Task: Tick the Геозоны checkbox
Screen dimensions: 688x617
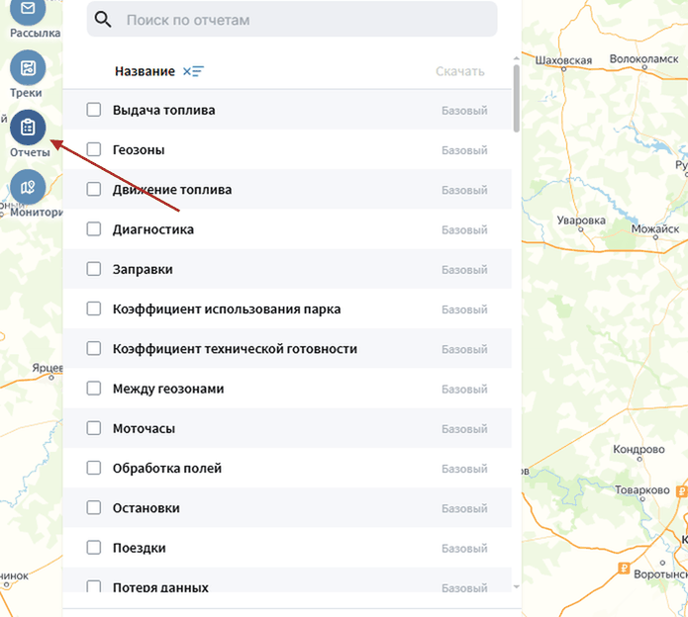Action: 93,149
